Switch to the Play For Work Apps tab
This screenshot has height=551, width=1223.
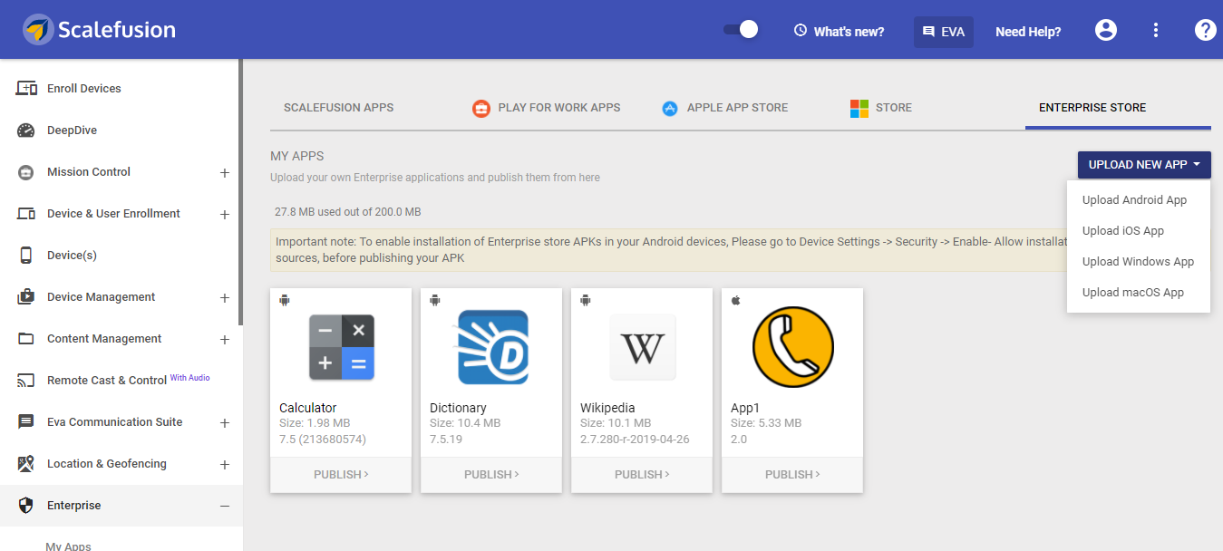[x=559, y=107]
